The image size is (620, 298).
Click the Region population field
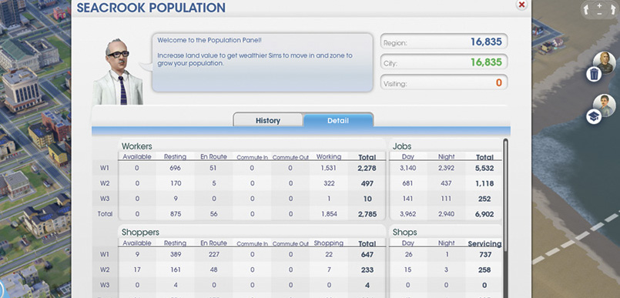point(444,42)
